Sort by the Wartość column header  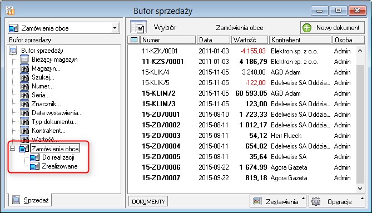(250, 40)
